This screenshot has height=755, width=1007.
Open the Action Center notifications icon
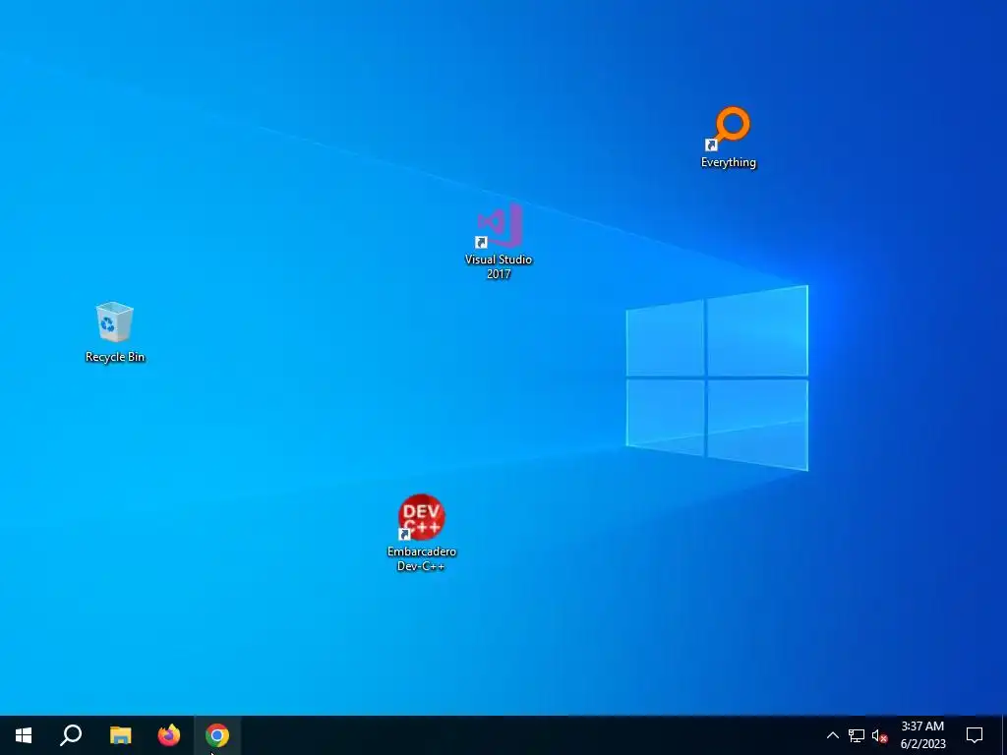[x=975, y=735]
